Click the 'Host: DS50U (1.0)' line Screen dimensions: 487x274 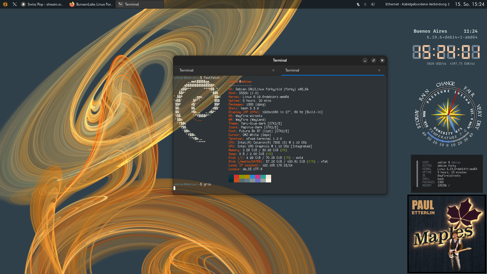243,93
